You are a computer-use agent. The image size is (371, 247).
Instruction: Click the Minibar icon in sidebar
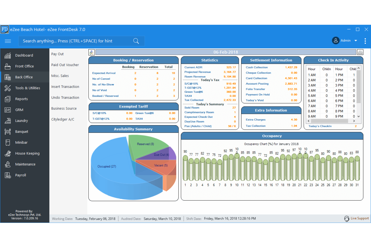[x=8, y=142]
